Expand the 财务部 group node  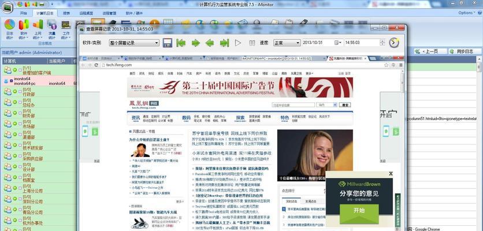(x=20, y=113)
